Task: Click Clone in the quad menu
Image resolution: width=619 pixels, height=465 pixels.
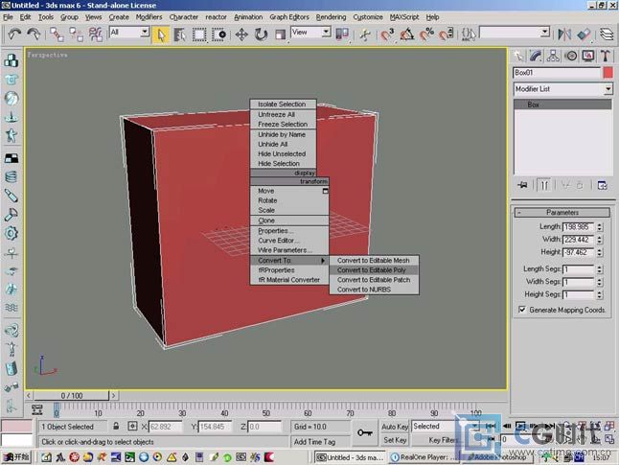Action: pos(289,221)
